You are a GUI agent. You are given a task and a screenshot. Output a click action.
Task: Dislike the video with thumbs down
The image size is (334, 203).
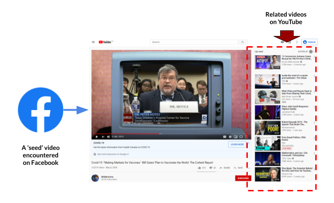pyautogui.click(x=213, y=168)
